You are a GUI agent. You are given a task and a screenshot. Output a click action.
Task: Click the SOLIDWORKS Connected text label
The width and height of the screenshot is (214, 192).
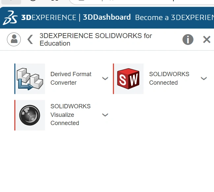169,78
